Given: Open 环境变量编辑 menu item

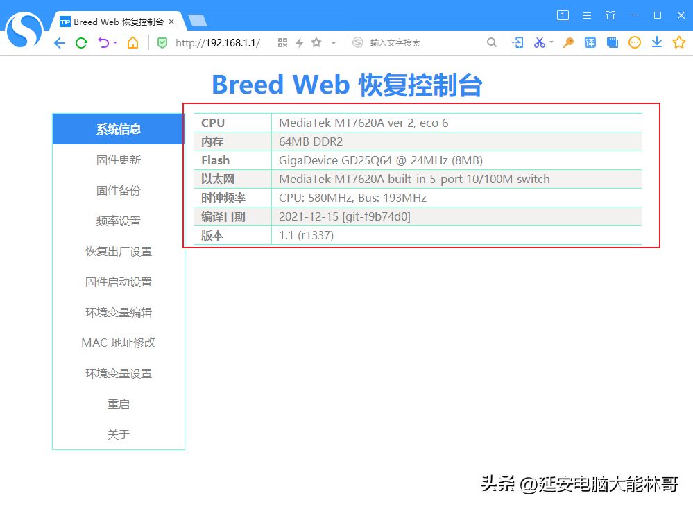Looking at the screenshot, I should click(x=119, y=313).
